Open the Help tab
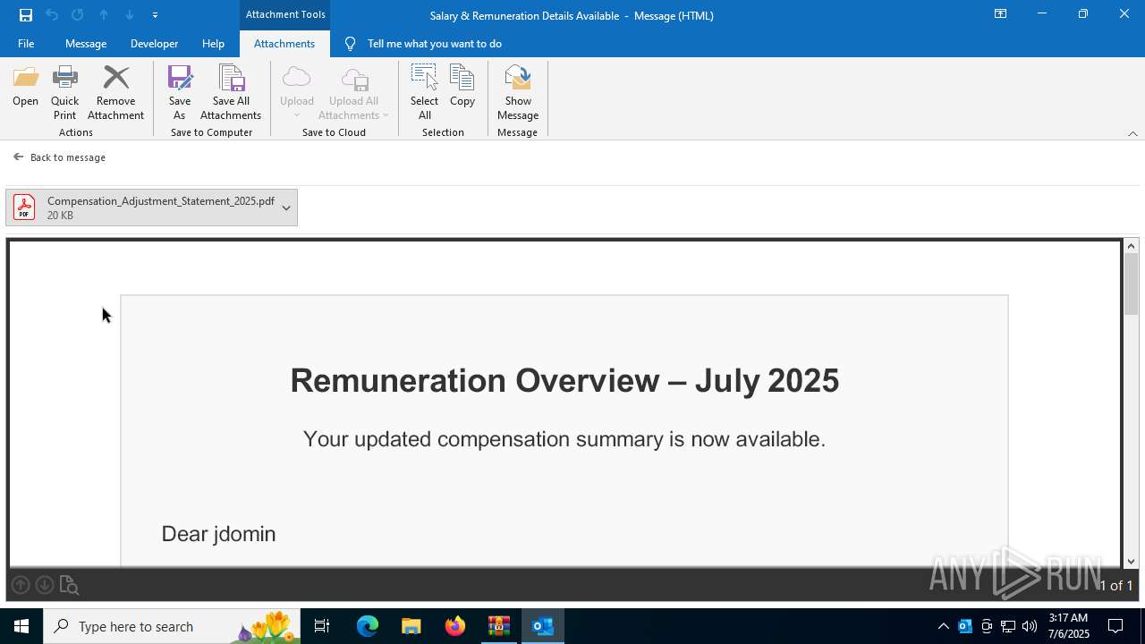The height and width of the screenshot is (644, 1145). (213, 44)
